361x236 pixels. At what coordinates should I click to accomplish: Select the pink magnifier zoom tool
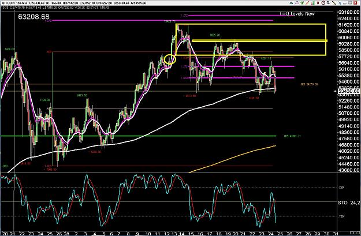[x=296, y=3]
